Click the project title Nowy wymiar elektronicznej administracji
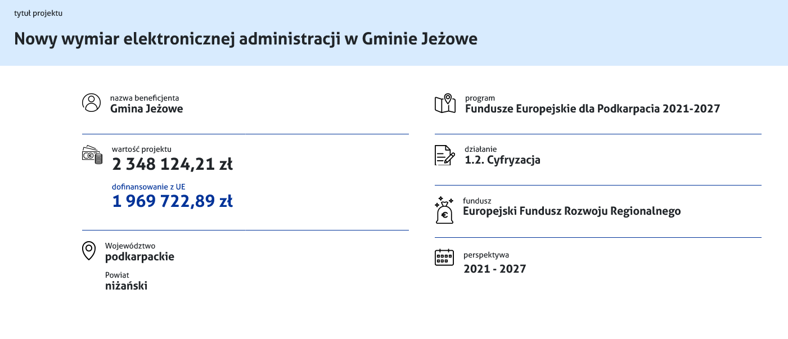788x339 pixels. pyautogui.click(x=245, y=39)
